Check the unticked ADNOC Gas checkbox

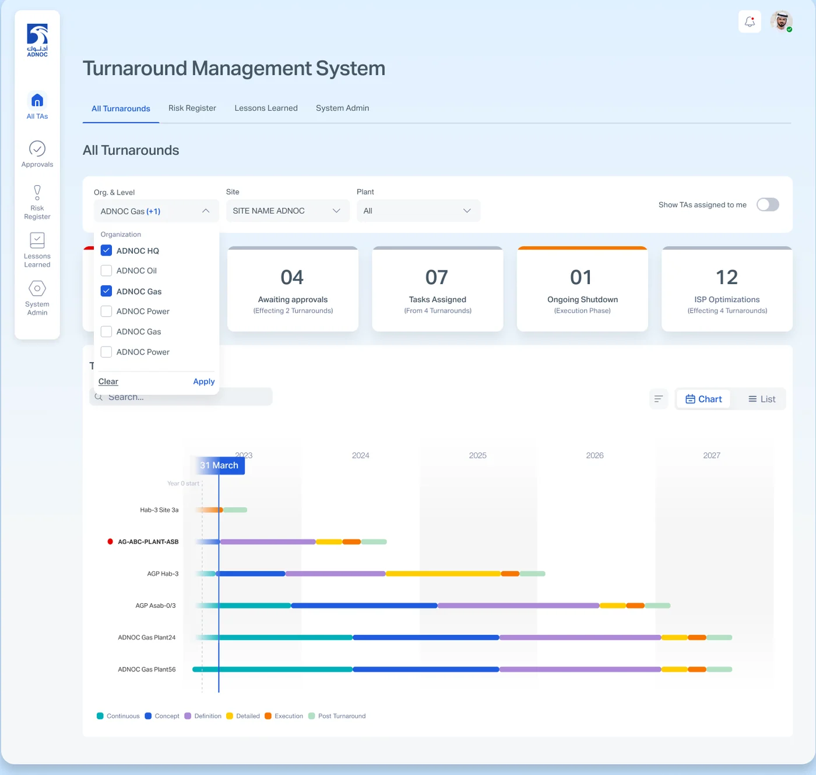pyautogui.click(x=106, y=332)
